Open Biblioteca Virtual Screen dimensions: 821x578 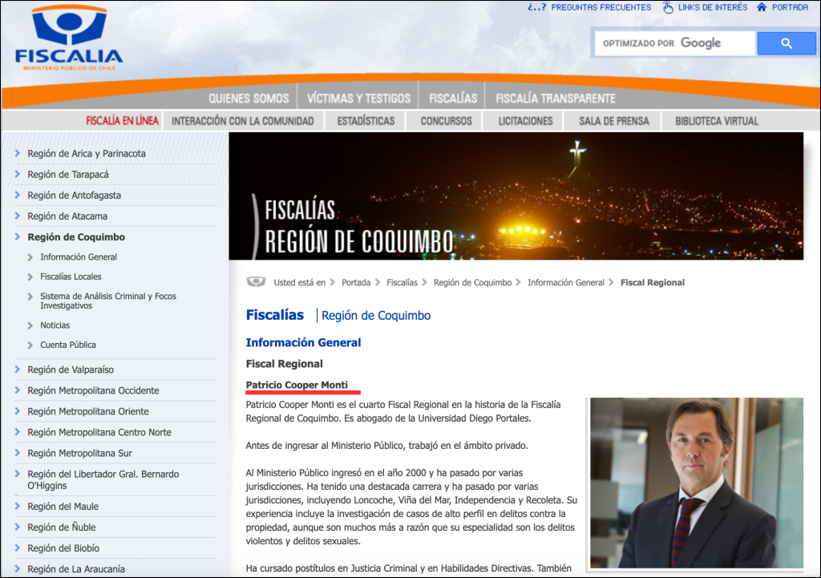pyautogui.click(x=716, y=121)
